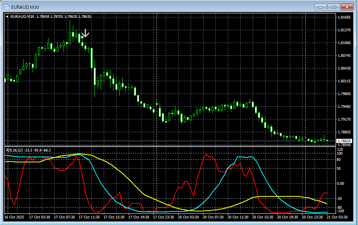Viewport: 358px width, 225px height.
Task: Click the current price label 1.78635
Action: [344, 141]
